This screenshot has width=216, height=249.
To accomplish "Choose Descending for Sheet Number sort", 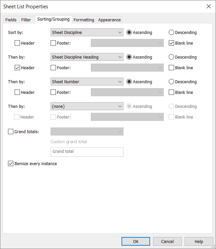I will pos(171,82).
